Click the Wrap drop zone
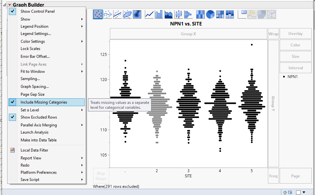315x195 pixels. coord(273,34)
